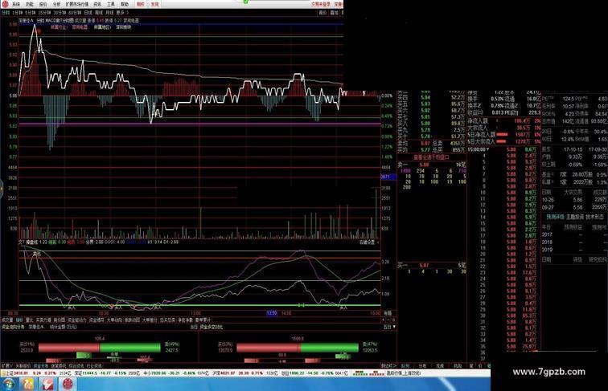Open the 资讯 menu
The width and height of the screenshot is (608, 391).
[x=97, y=4]
